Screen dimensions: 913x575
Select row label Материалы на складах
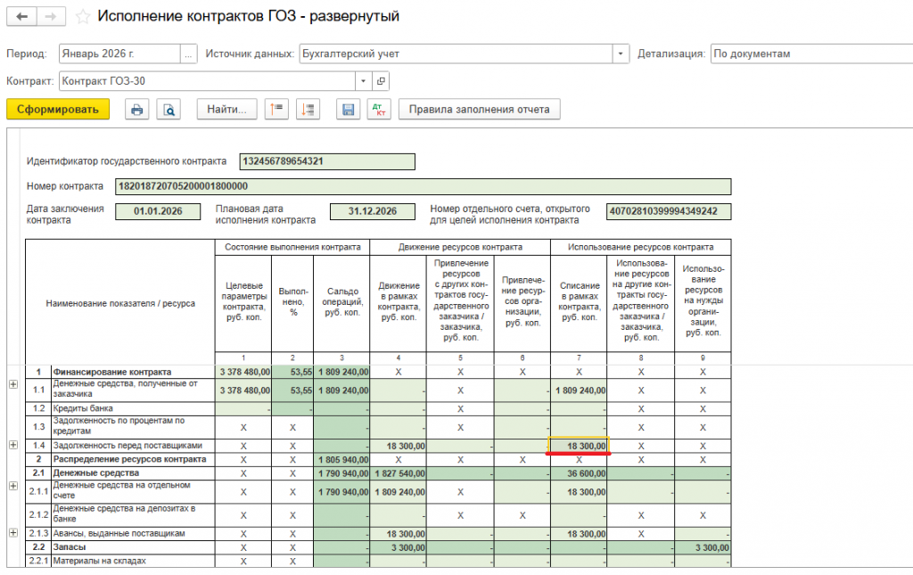coord(100,561)
